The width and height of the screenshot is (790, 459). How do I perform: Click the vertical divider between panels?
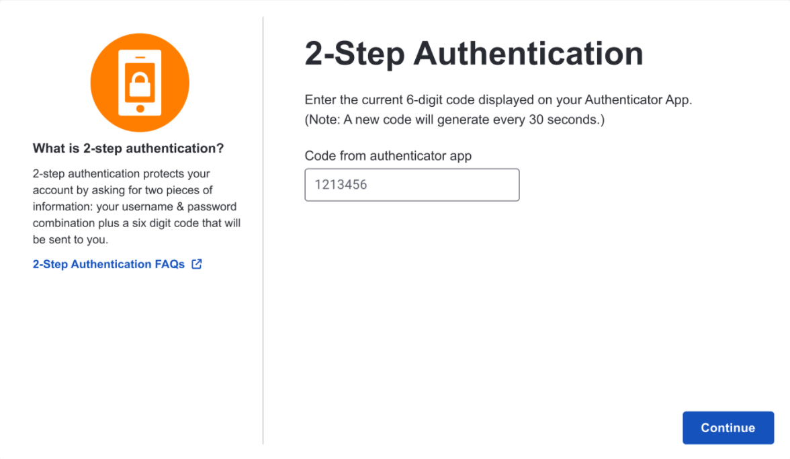tap(263, 231)
